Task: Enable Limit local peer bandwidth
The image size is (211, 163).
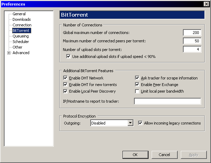Action: (x=137, y=91)
